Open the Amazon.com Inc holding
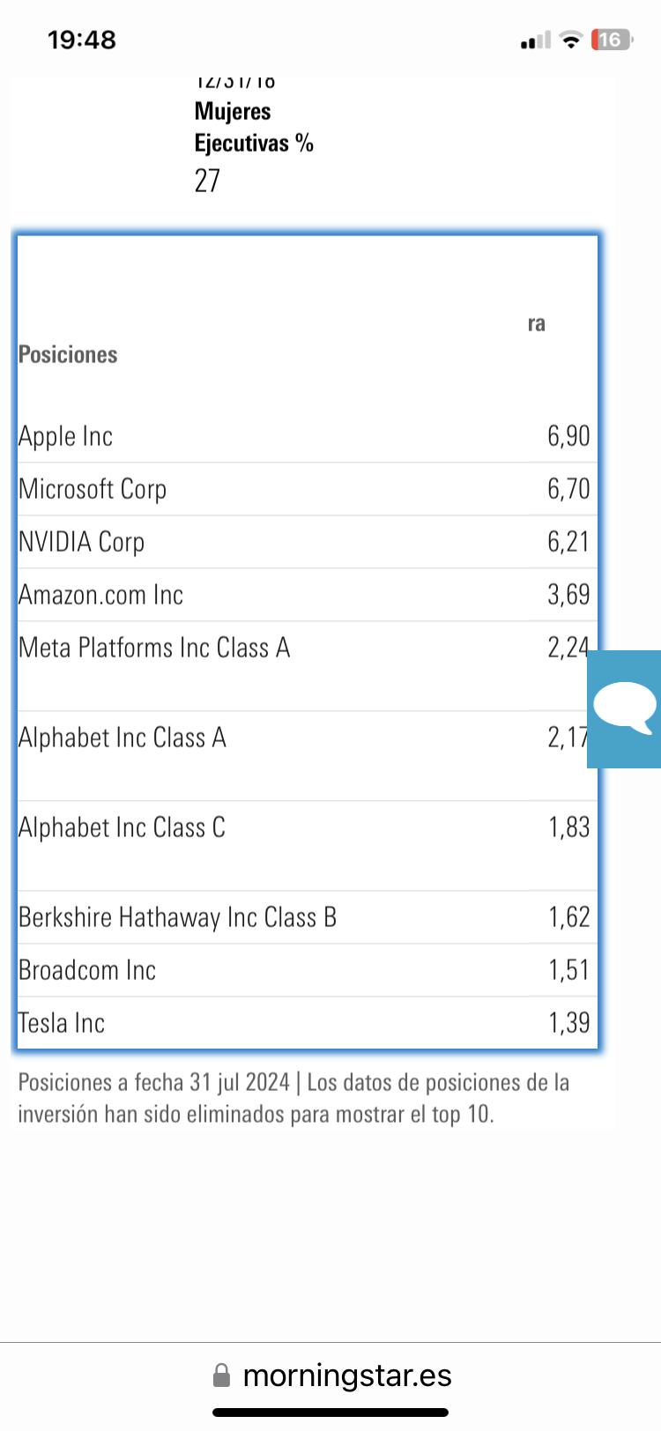 pos(101,595)
